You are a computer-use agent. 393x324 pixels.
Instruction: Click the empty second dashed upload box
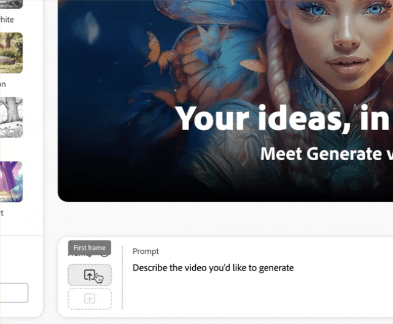click(90, 299)
